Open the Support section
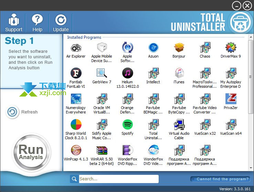254x192 pixels. tap(14, 23)
